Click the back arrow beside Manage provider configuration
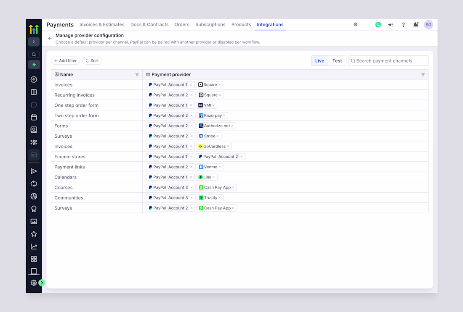Image resolution: width=463 pixels, height=312 pixels. point(50,39)
